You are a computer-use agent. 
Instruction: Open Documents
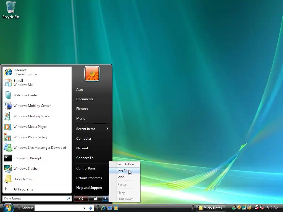[x=92, y=99]
